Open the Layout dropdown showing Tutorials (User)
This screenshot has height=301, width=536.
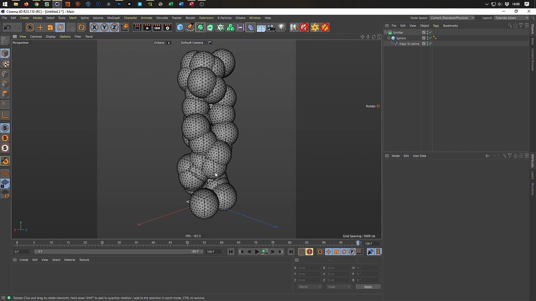(x=511, y=18)
